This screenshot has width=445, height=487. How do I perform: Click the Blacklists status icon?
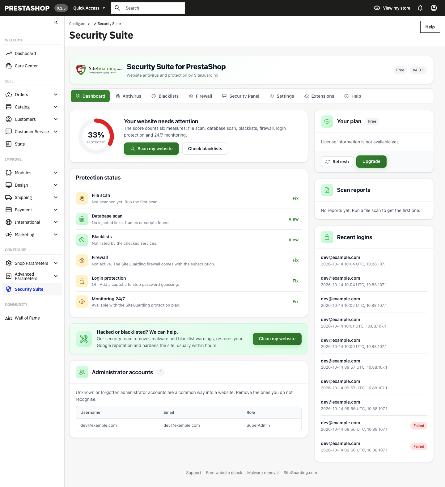(82, 240)
